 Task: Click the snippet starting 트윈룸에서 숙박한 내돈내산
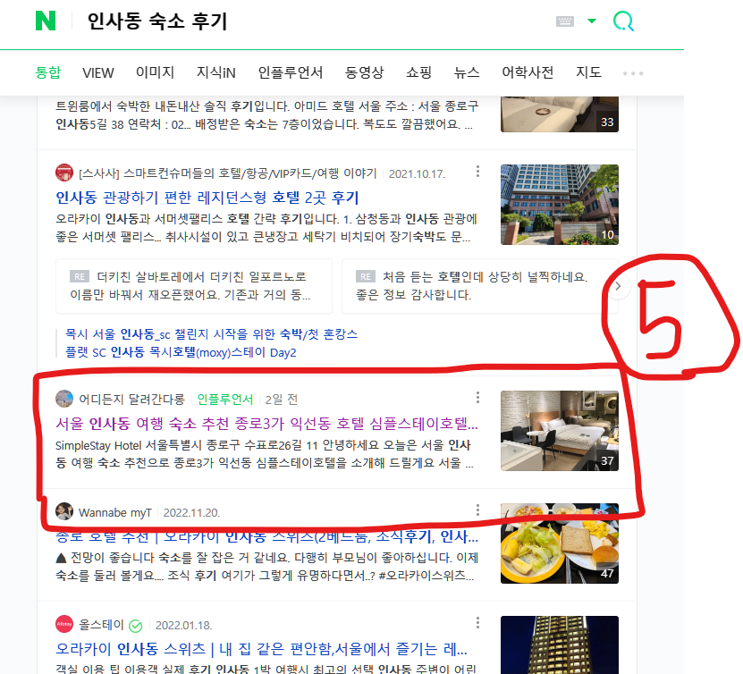coord(266,115)
